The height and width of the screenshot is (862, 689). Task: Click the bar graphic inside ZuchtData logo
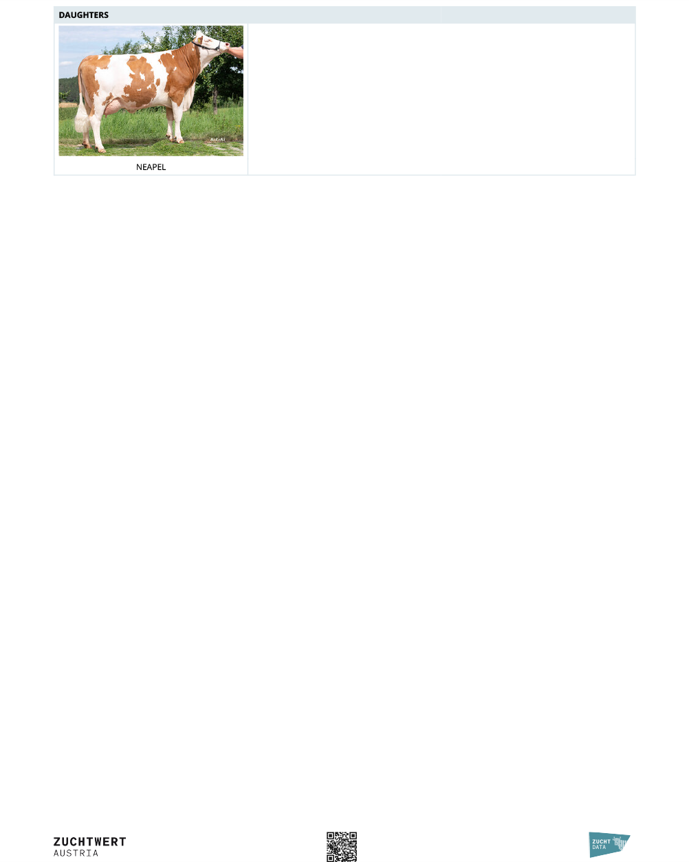coord(620,842)
